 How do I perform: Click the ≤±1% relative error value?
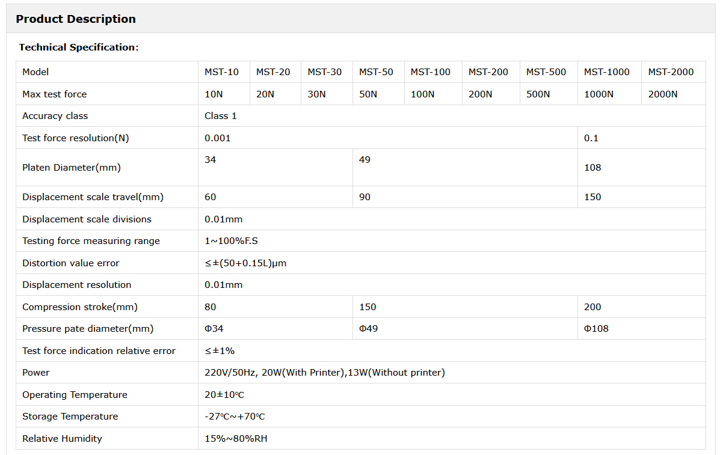(x=220, y=351)
